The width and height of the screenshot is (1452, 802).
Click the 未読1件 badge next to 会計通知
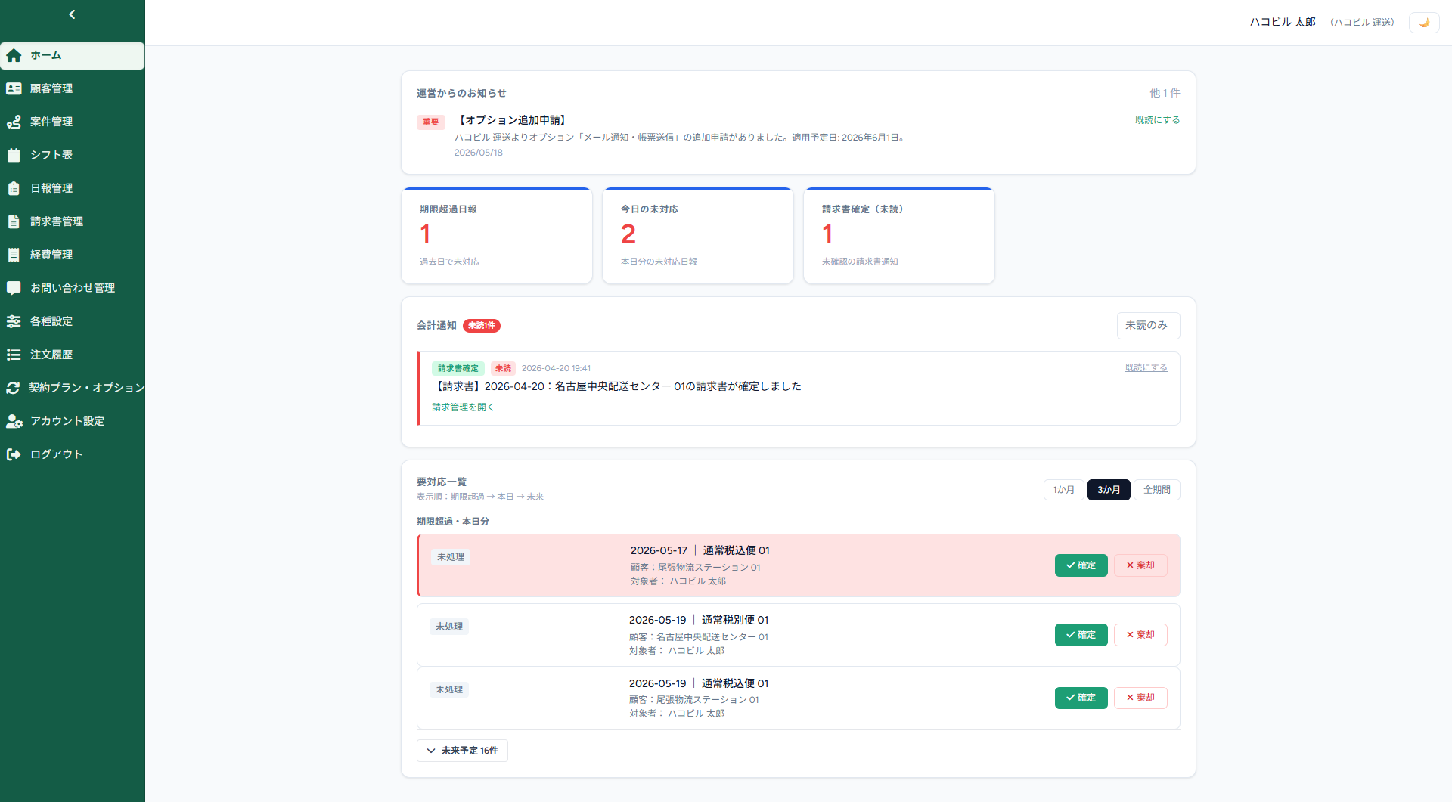[x=482, y=326]
